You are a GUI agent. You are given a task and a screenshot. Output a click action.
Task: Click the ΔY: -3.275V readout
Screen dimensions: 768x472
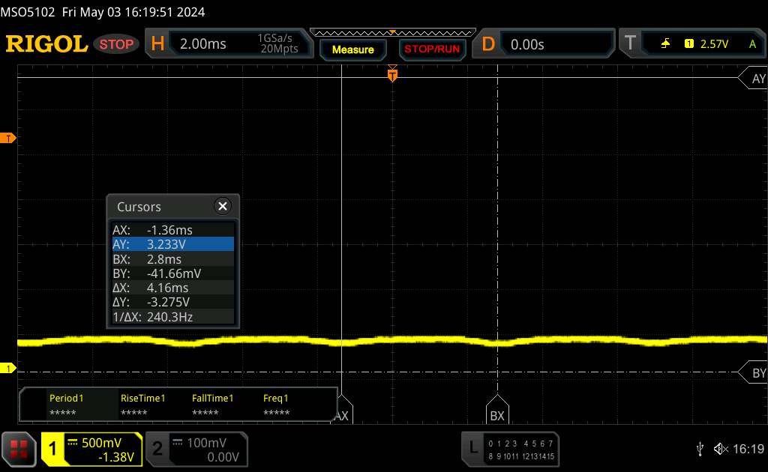click(173, 302)
